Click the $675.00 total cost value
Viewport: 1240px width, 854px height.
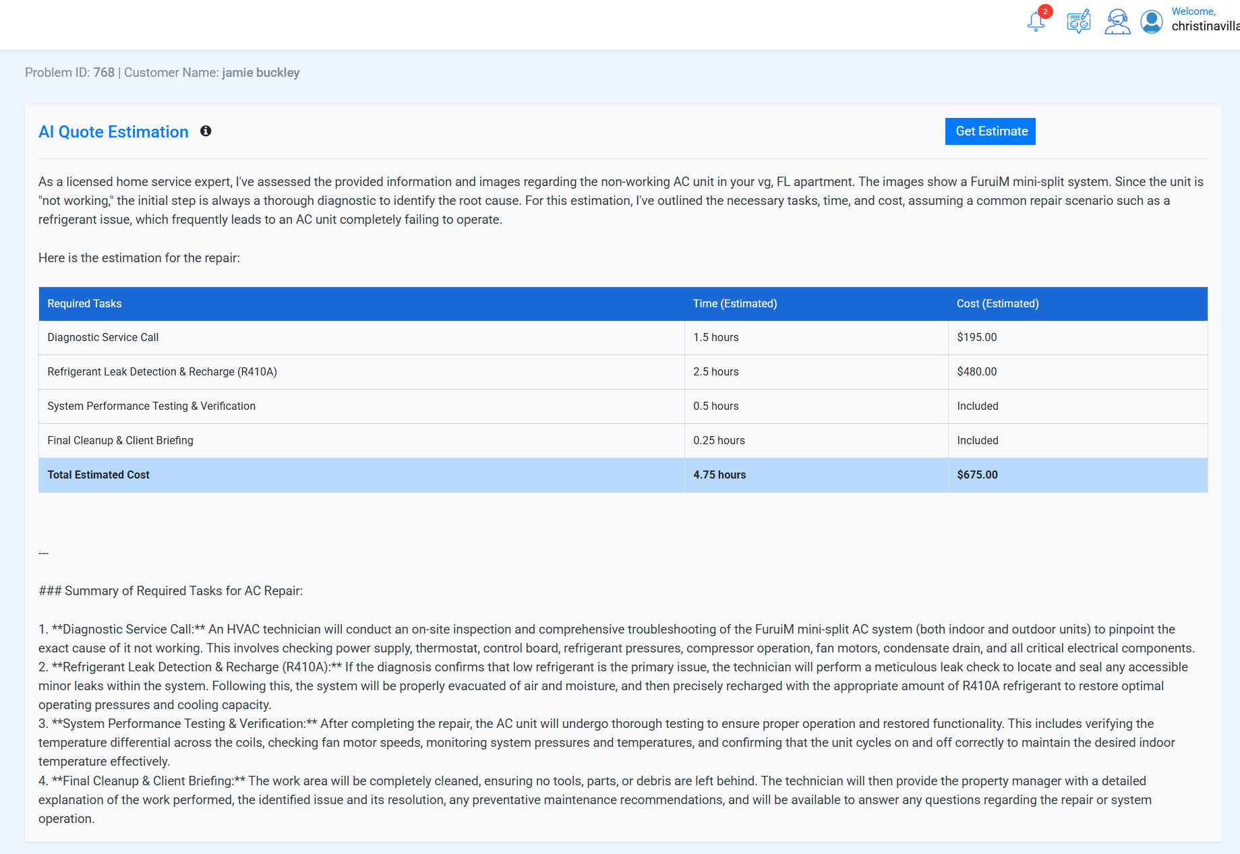pos(977,475)
